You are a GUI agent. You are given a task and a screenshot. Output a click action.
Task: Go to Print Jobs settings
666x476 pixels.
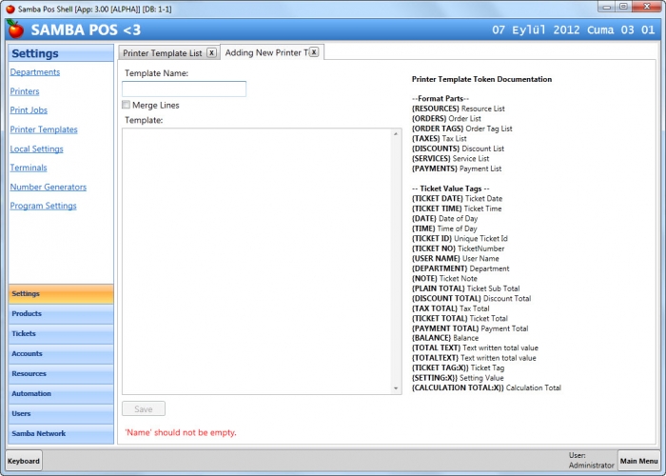click(29, 109)
